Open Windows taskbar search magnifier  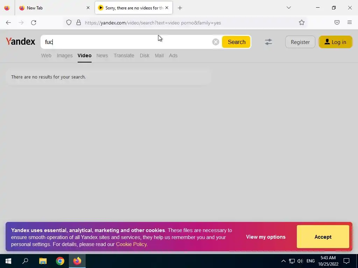click(x=25, y=261)
